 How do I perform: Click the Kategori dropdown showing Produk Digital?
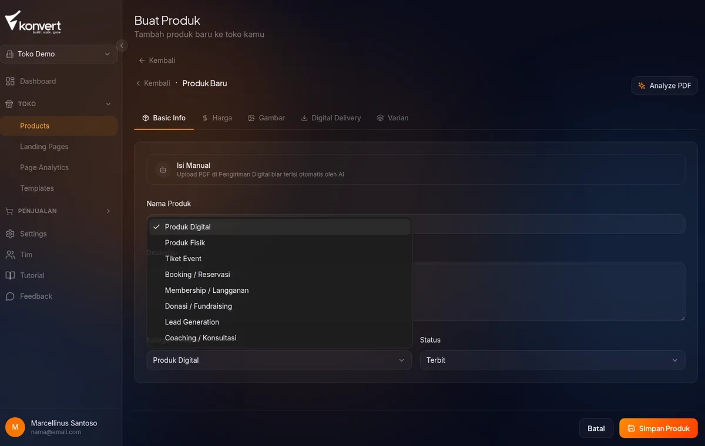279,360
